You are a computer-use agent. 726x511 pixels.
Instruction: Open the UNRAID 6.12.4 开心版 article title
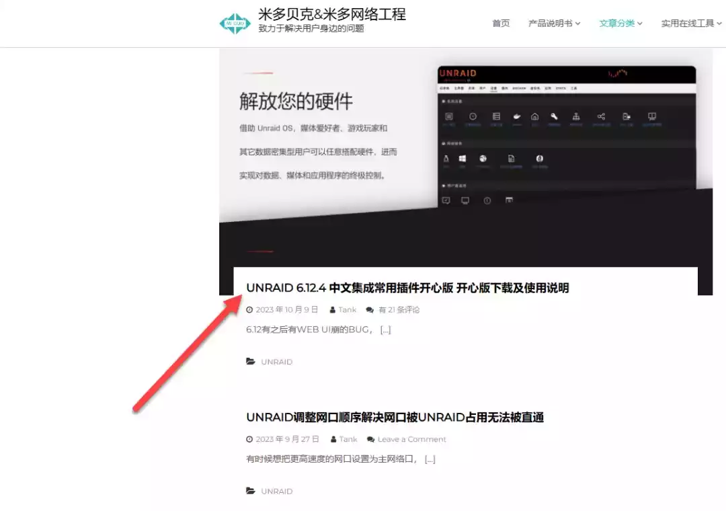(407, 288)
